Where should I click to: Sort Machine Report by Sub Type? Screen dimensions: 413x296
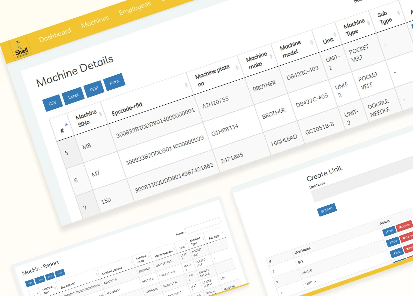coord(222,232)
